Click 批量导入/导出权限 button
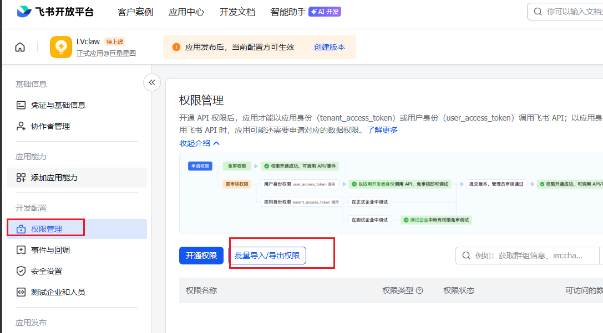This screenshot has width=603, height=333. [x=267, y=256]
